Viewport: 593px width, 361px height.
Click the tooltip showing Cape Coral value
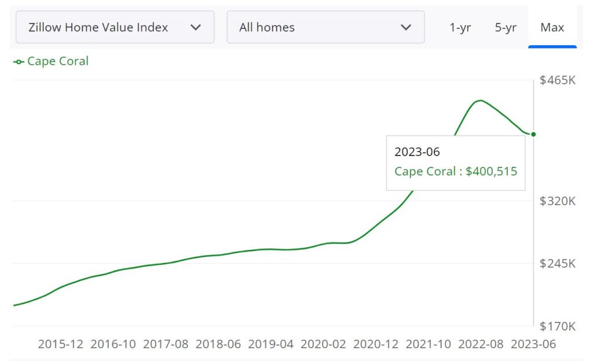coord(455,162)
